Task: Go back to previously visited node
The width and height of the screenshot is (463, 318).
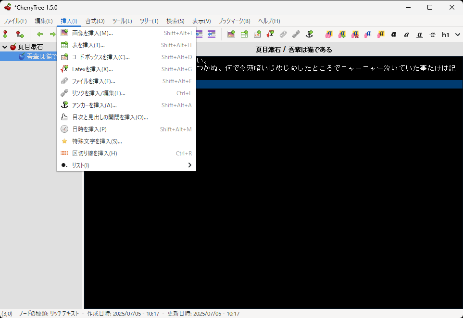Action: 40,34
